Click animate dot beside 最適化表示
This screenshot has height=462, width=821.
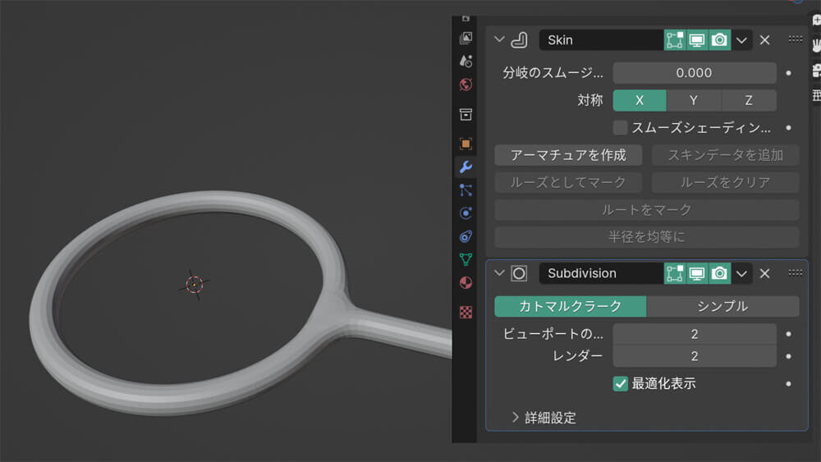[788, 383]
